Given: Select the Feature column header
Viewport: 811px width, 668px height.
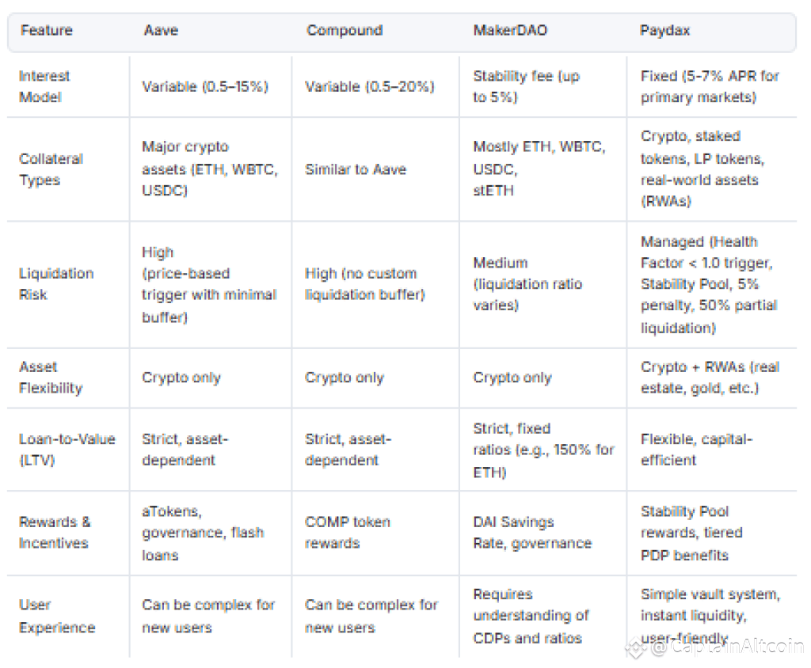Looking at the screenshot, I should coord(47,30).
